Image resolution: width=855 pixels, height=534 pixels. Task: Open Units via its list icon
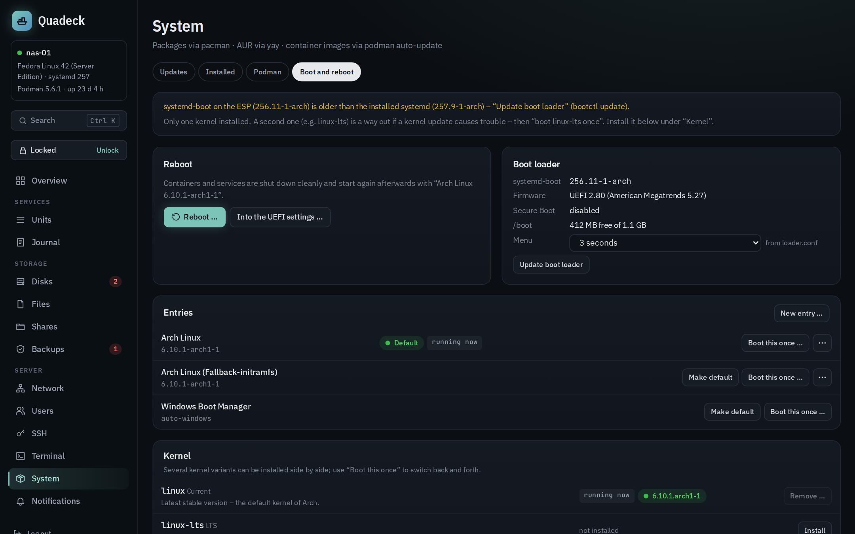pyautogui.click(x=21, y=220)
